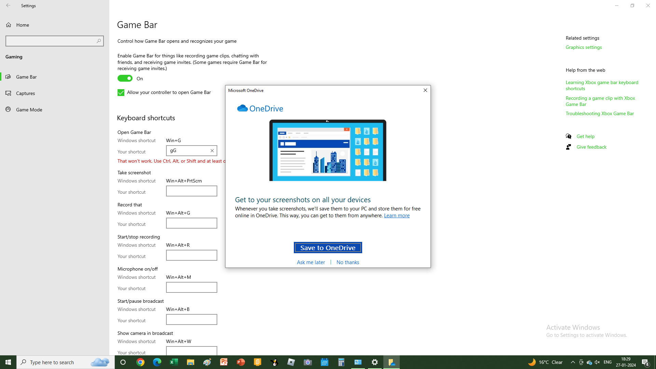The width and height of the screenshot is (656, 369).
Task: Select Game Bar in the Gaming sidebar
Action: [x=26, y=77]
